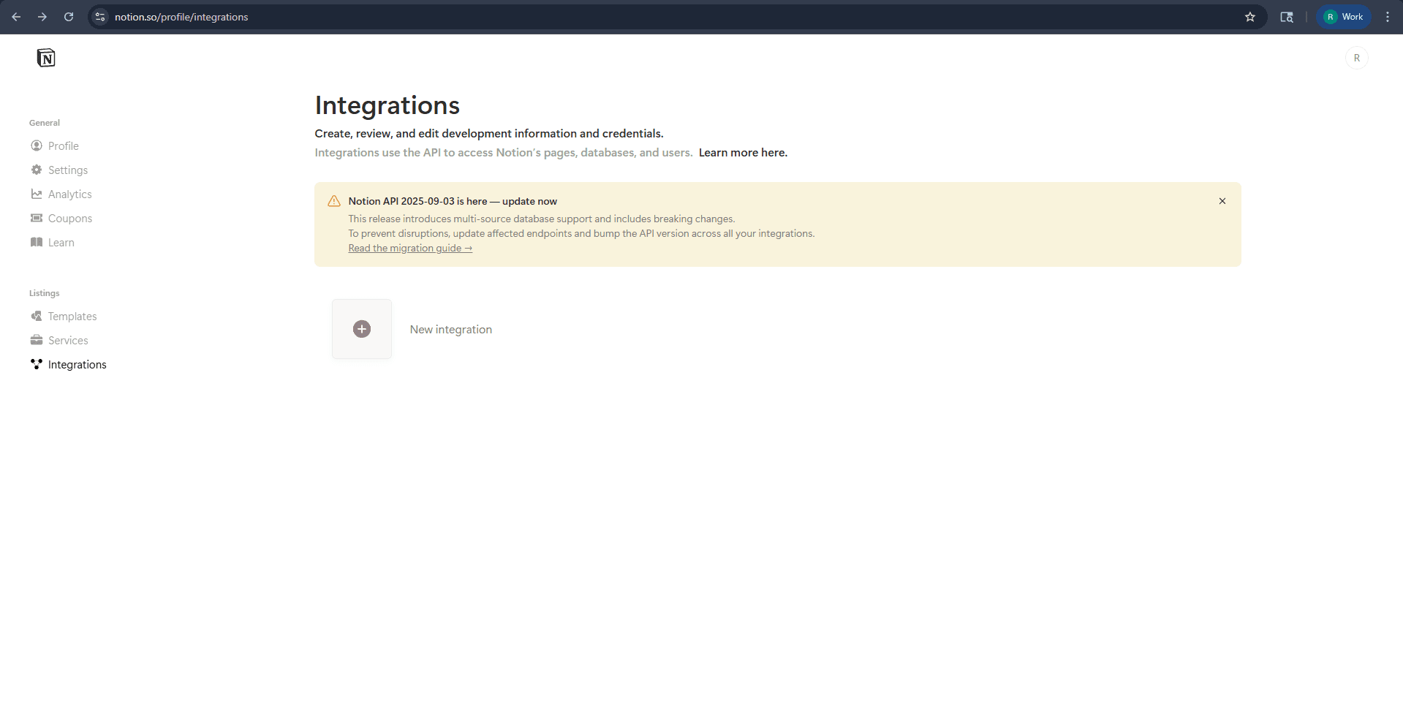
Task: Open "Read the migration guide"
Action: (409, 248)
